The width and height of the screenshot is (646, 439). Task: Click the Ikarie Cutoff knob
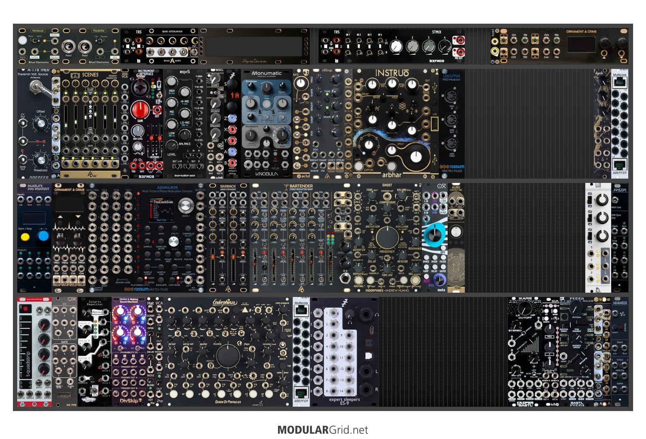coord(524,308)
